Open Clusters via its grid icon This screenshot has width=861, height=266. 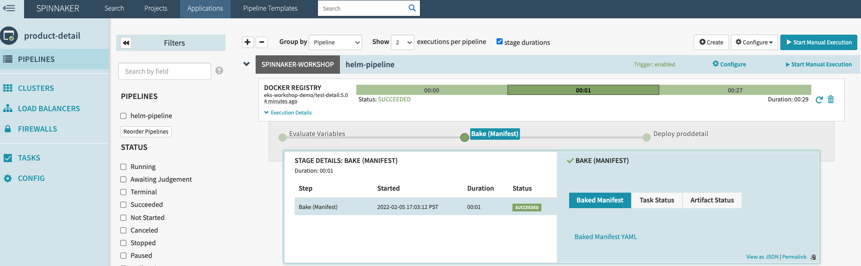coord(8,88)
